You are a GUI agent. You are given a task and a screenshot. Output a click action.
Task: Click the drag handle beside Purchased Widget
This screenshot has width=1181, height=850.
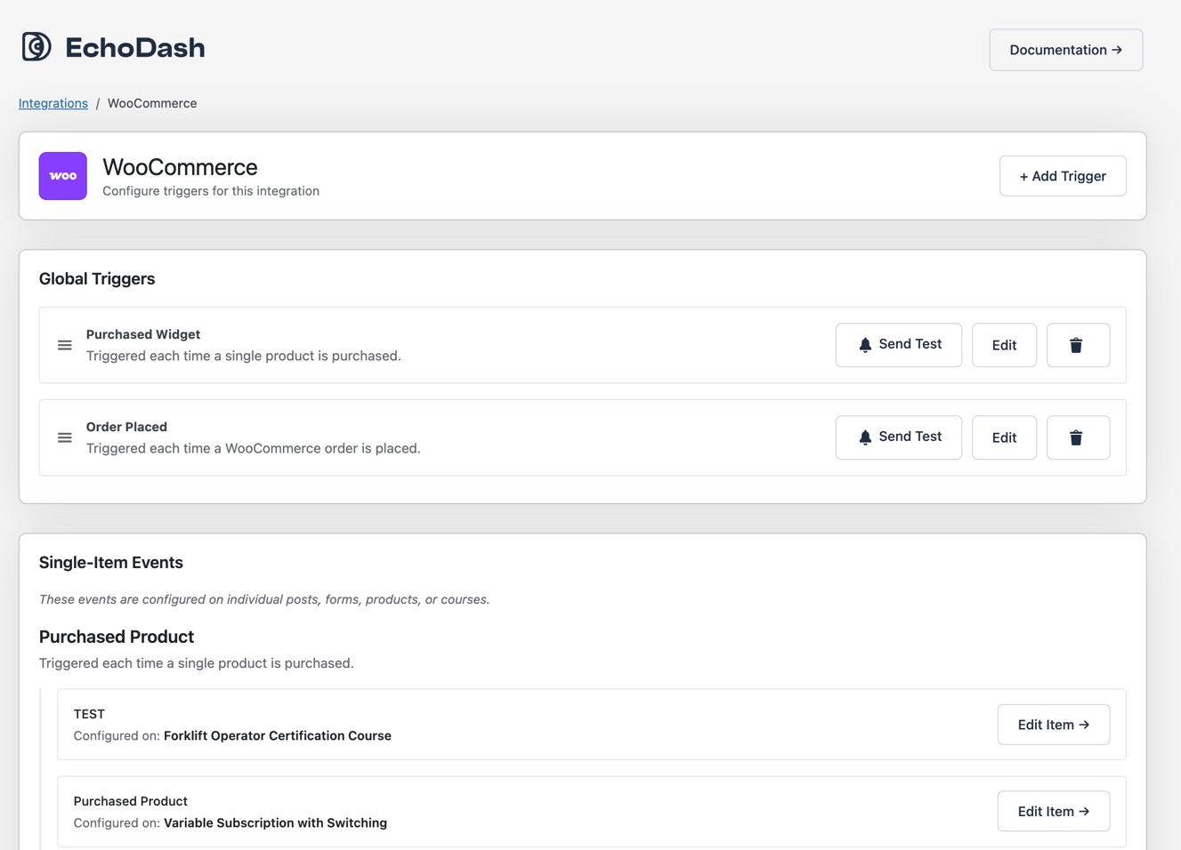point(64,344)
